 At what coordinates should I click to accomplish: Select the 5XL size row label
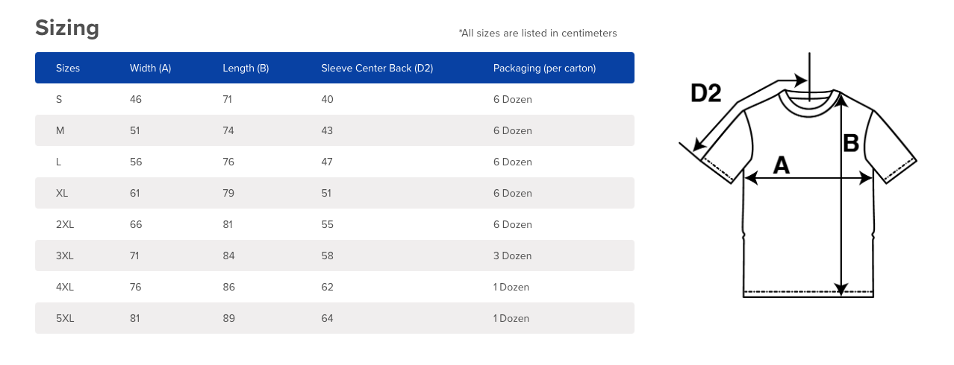[x=65, y=318]
